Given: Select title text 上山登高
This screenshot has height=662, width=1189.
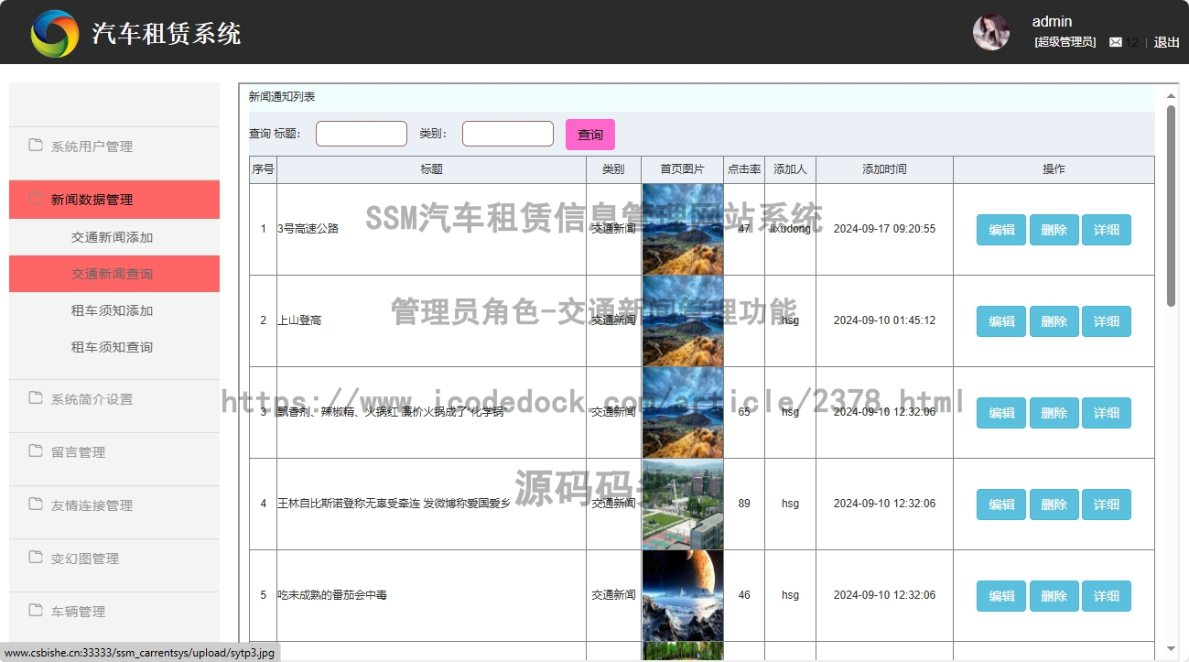Looking at the screenshot, I should click(x=300, y=320).
